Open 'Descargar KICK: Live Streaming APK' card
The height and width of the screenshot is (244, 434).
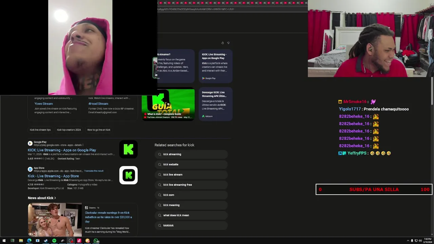216,104
